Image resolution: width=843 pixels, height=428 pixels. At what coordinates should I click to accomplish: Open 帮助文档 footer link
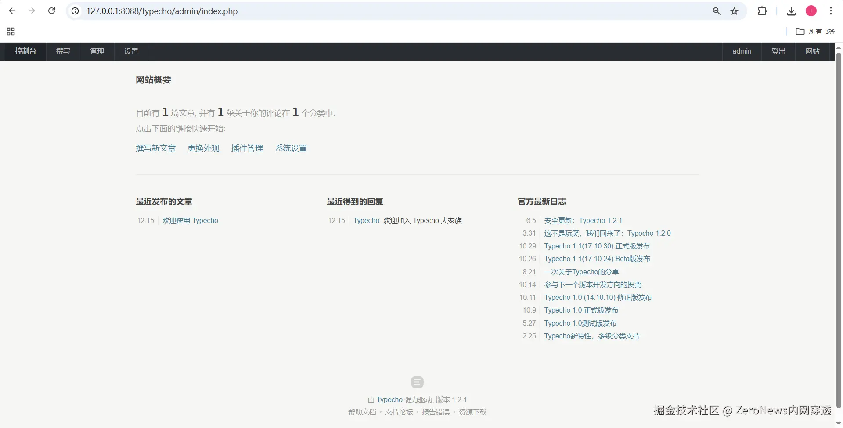pyautogui.click(x=362, y=412)
